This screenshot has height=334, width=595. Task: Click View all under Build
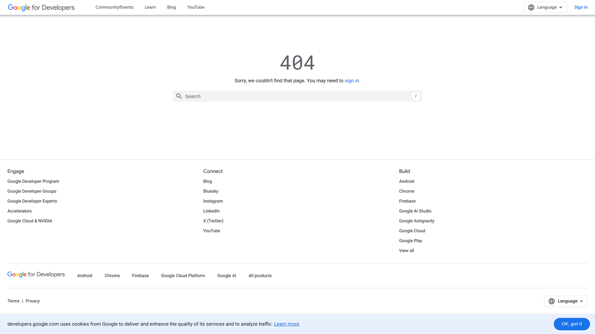point(406,251)
